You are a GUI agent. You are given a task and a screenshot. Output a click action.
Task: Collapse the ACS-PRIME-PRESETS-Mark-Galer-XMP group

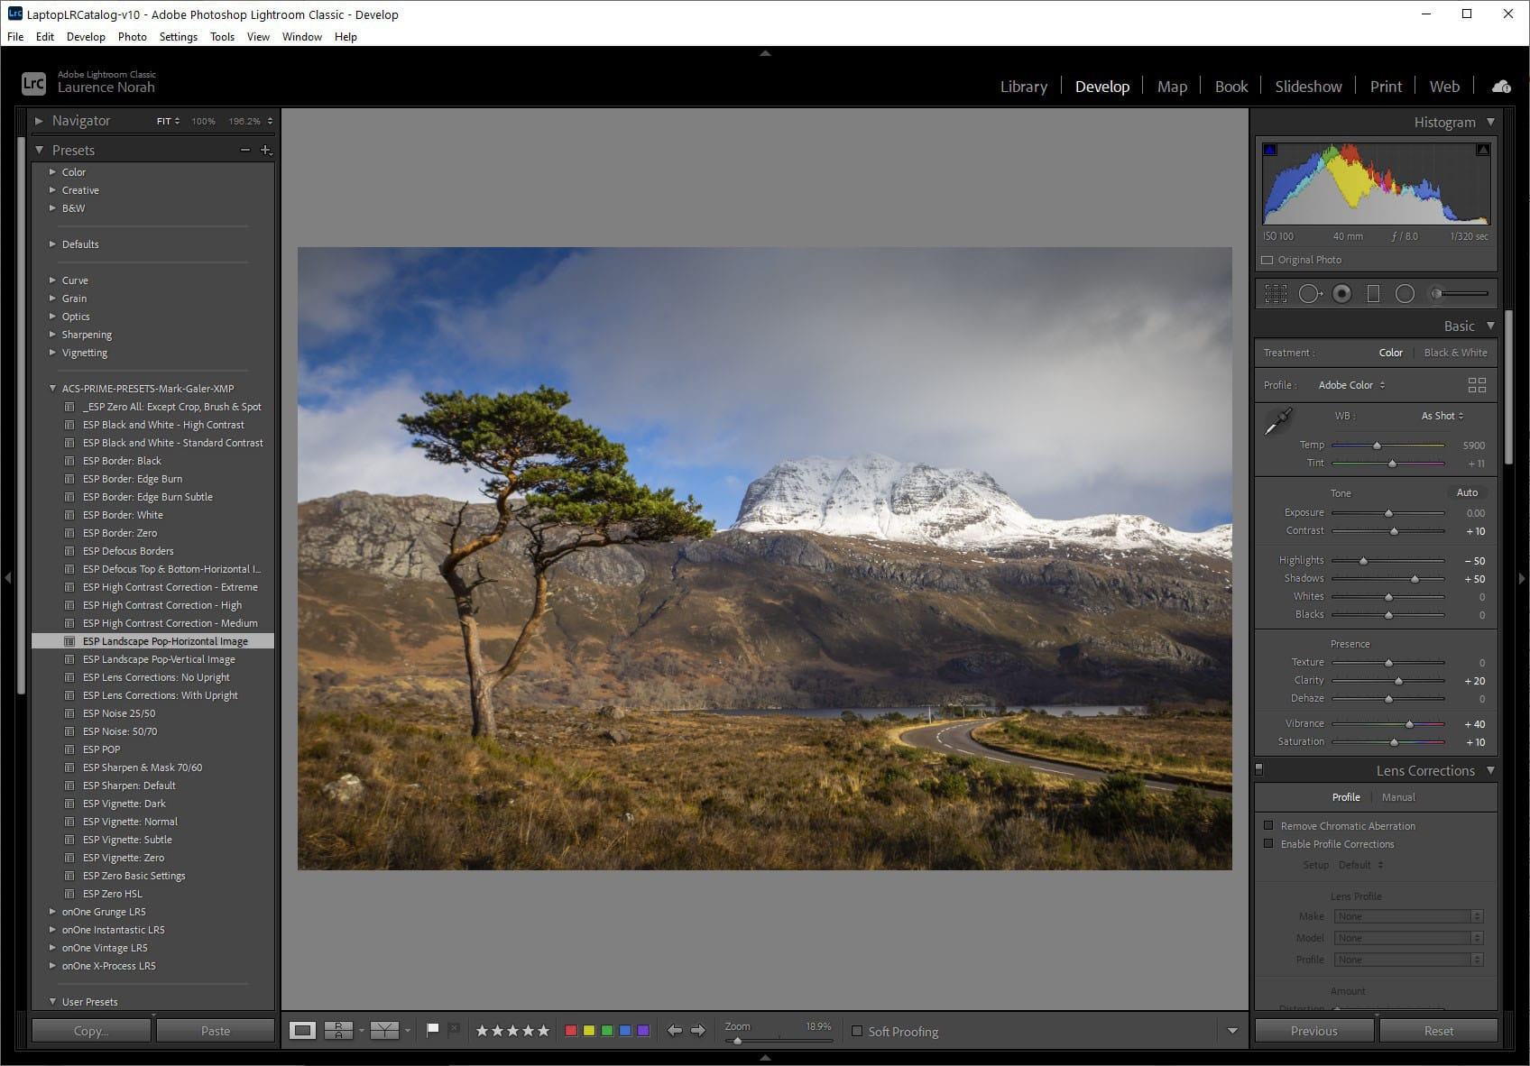coord(52,388)
